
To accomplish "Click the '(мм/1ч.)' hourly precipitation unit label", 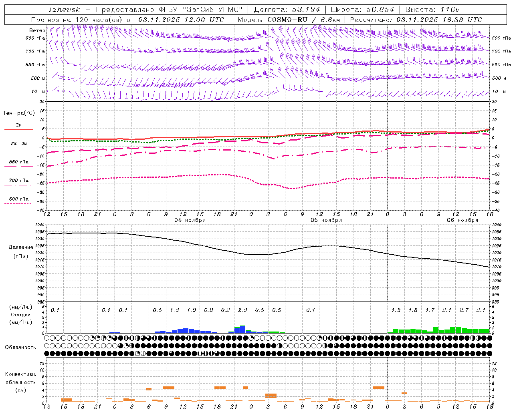I will [x=21, y=322].
